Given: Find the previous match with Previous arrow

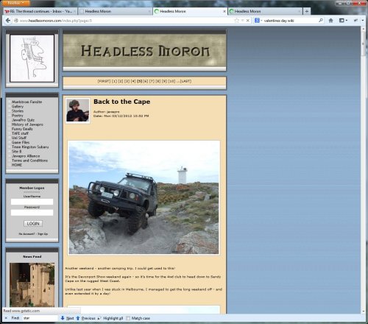Looking at the screenshot, I should click(x=85, y=318).
